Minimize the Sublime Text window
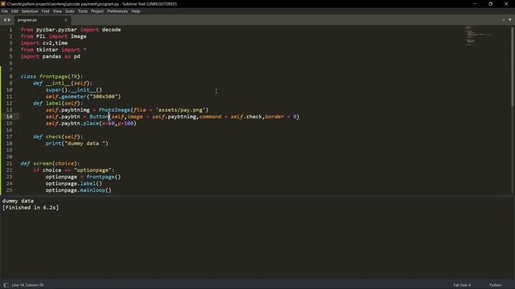 [x=475, y=4]
